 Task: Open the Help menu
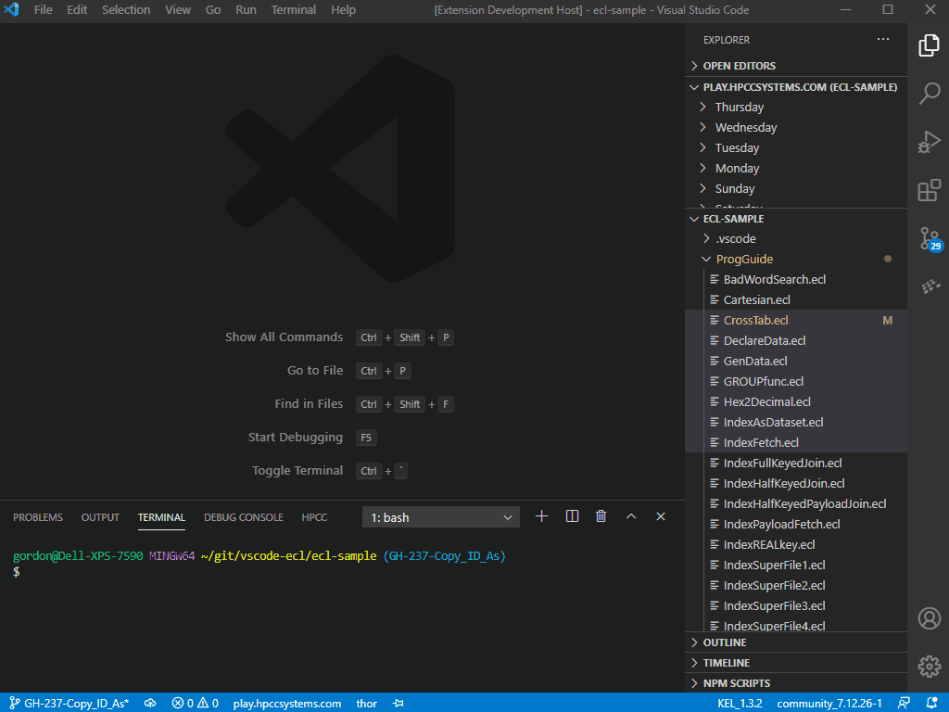coord(343,9)
